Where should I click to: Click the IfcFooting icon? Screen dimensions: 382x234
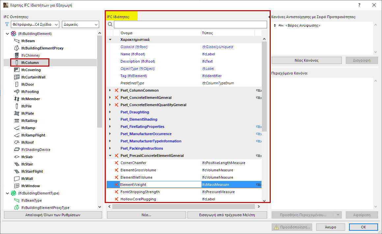[17, 92]
